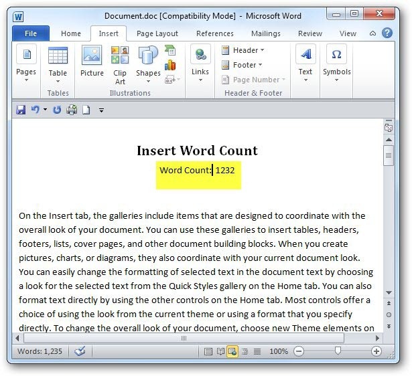412x376 pixels.
Task: Save the document from Quick Access Toolbar
Action: tap(21, 110)
